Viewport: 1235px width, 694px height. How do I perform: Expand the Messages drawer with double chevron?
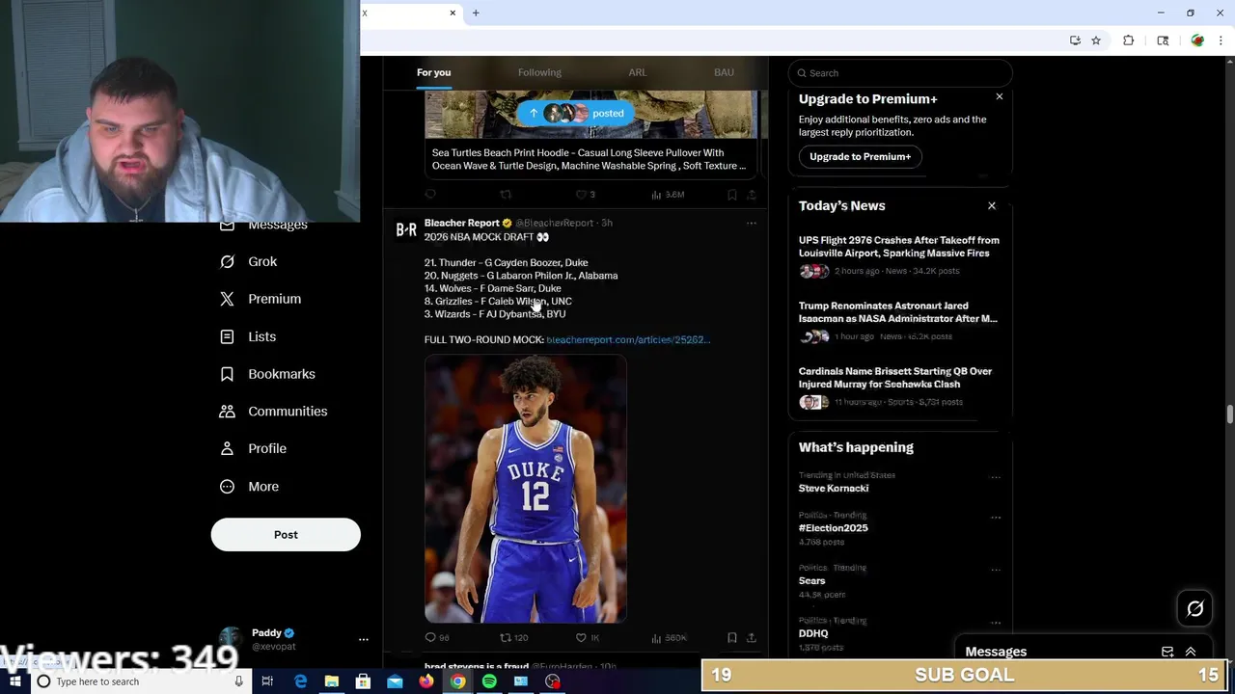(1191, 652)
